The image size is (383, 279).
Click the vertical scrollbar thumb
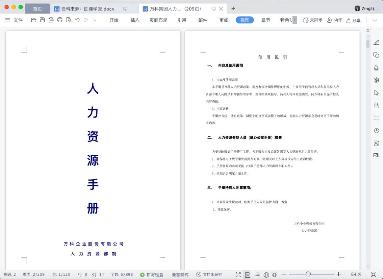point(368,44)
